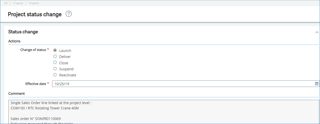Open the first Projects breadcrumb link

click(18, 3)
